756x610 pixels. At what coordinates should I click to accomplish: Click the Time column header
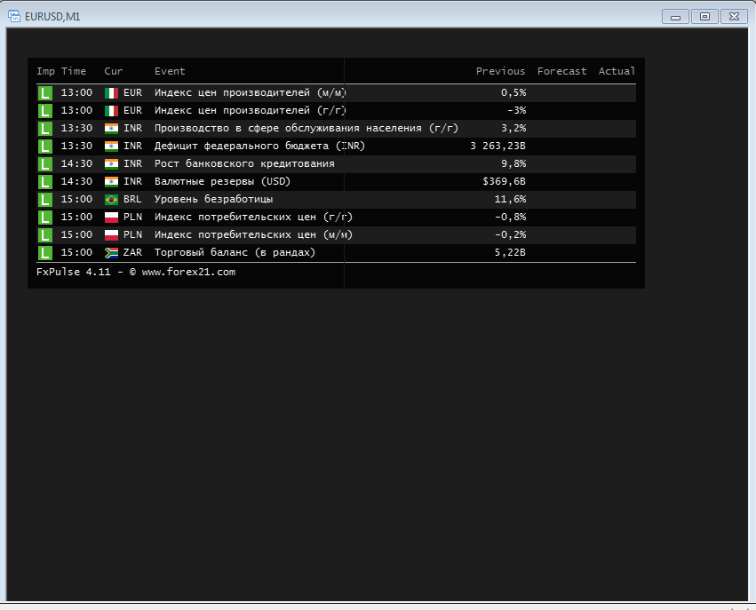coord(74,71)
